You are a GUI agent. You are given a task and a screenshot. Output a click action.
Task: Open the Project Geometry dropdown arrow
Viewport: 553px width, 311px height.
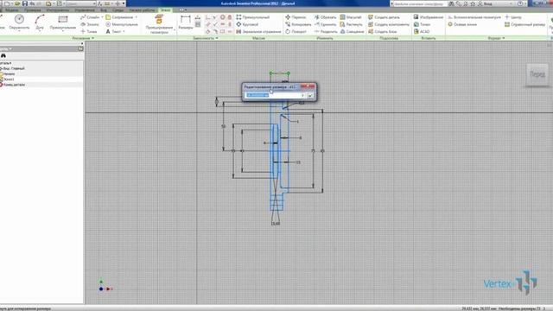tap(175, 31)
